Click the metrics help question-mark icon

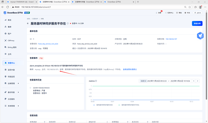pyautogui.click(x=96, y=81)
